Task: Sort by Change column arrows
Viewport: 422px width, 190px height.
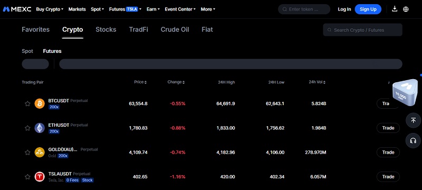Action: click(x=184, y=82)
